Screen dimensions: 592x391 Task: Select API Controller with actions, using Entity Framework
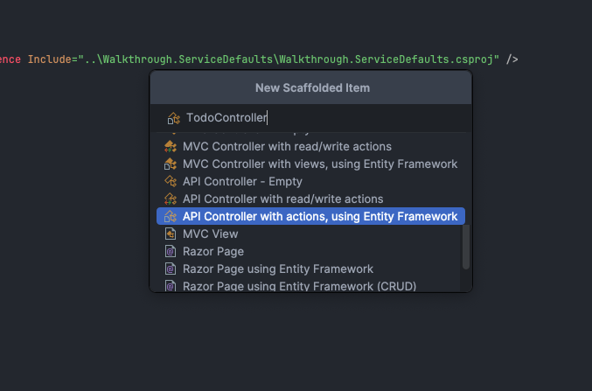[320, 216]
